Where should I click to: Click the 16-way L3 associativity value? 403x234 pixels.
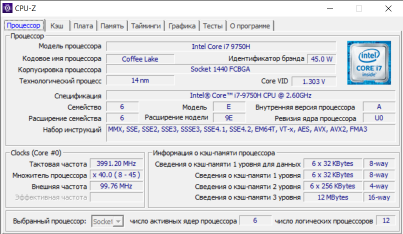coord(379,197)
